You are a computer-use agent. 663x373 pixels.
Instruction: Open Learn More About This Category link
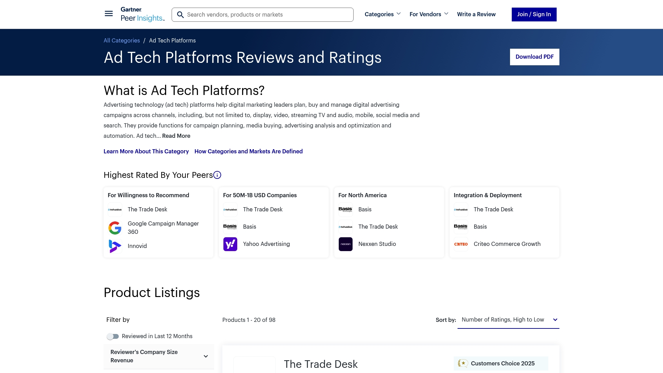click(146, 151)
